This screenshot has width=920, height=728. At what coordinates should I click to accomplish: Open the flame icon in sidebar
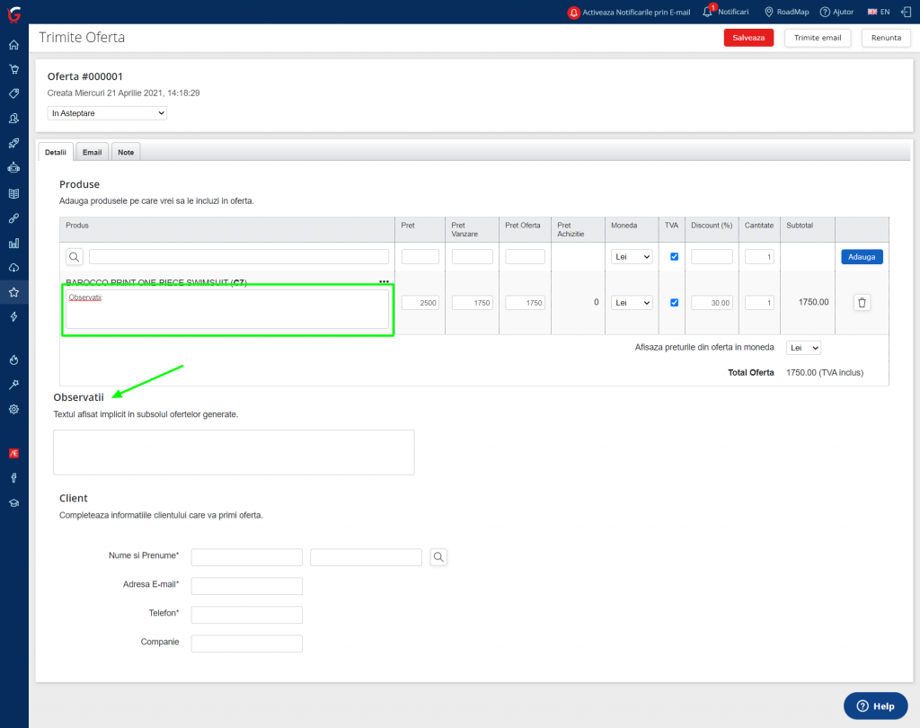coord(14,360)
